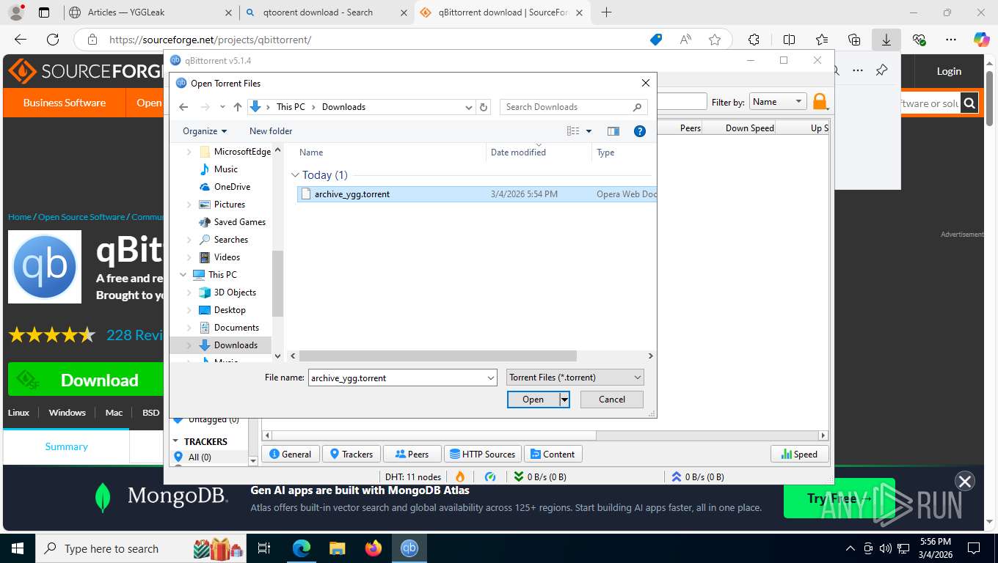This screenshot has width=998, height=563.
Task: Open the qBittorrent Content tab
Action: [553, 455]
